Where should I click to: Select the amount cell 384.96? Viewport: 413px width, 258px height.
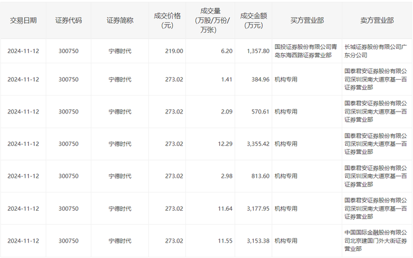coord(261,79)
